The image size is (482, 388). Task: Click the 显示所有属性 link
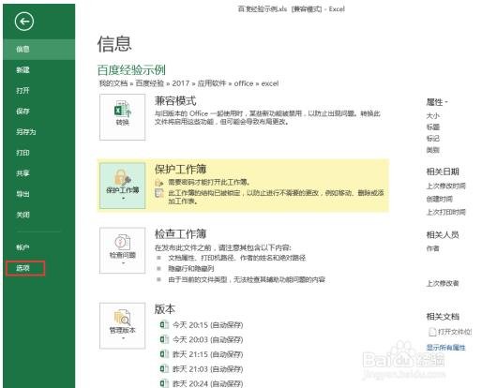pyautogui.click(x=445, y=348)
